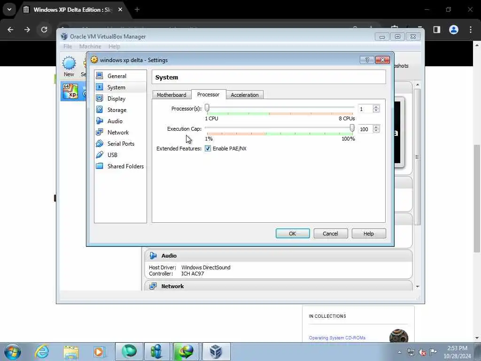Select the windows xp VM icon
This screenshot has height=361, width=481.
coord(70,91)
